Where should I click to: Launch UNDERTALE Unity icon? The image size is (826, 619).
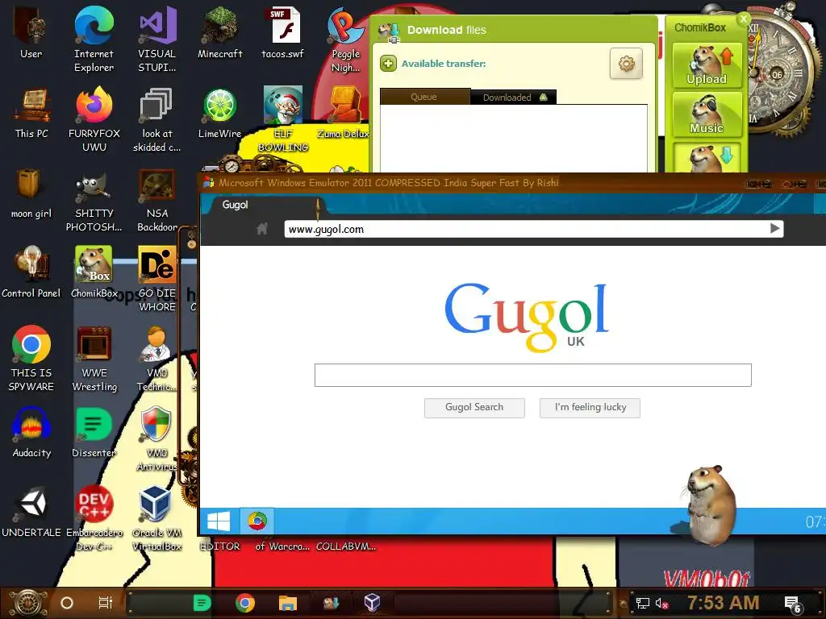31,512
